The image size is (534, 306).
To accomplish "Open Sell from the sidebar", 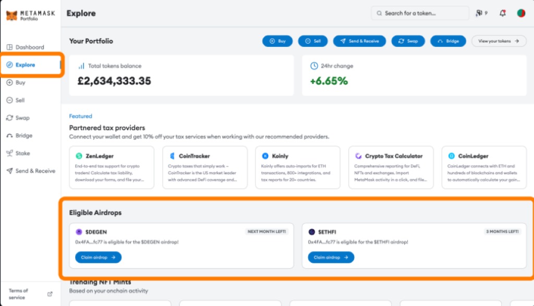I will click(16, 100).
